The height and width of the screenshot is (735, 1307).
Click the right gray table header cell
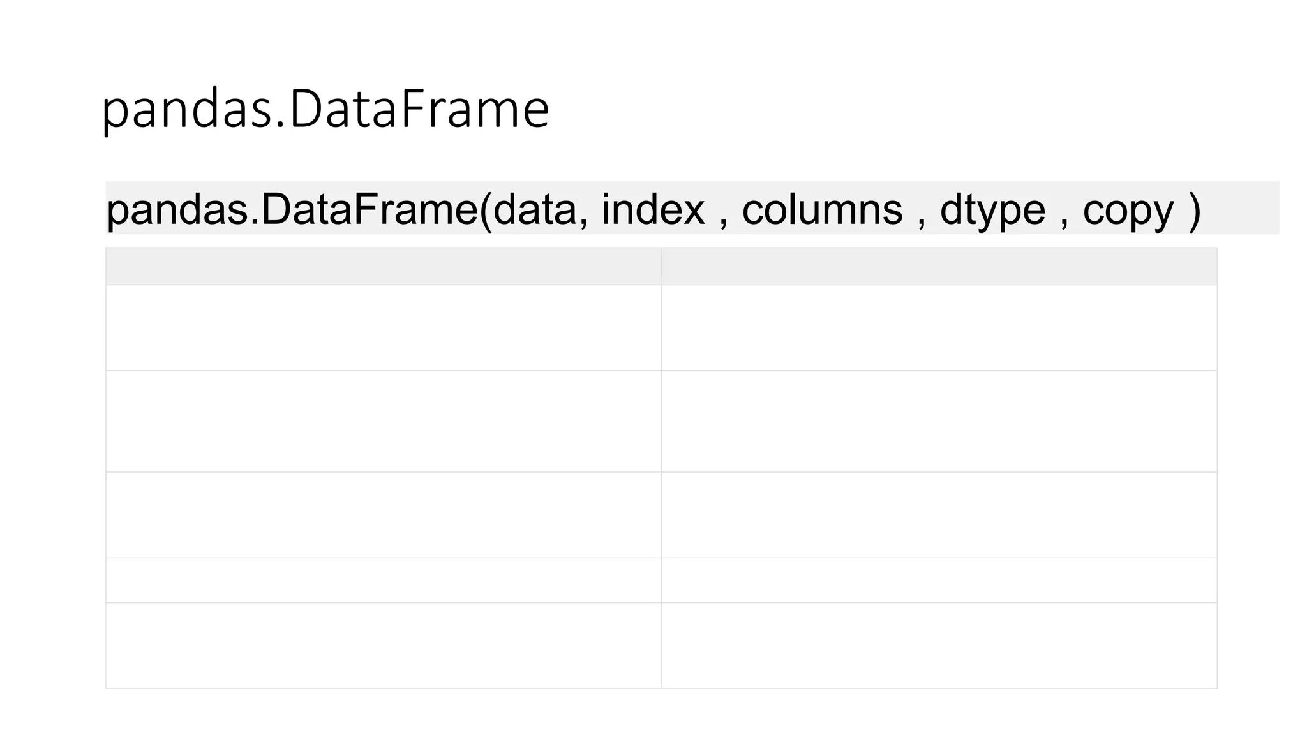(x=939, y=266)
